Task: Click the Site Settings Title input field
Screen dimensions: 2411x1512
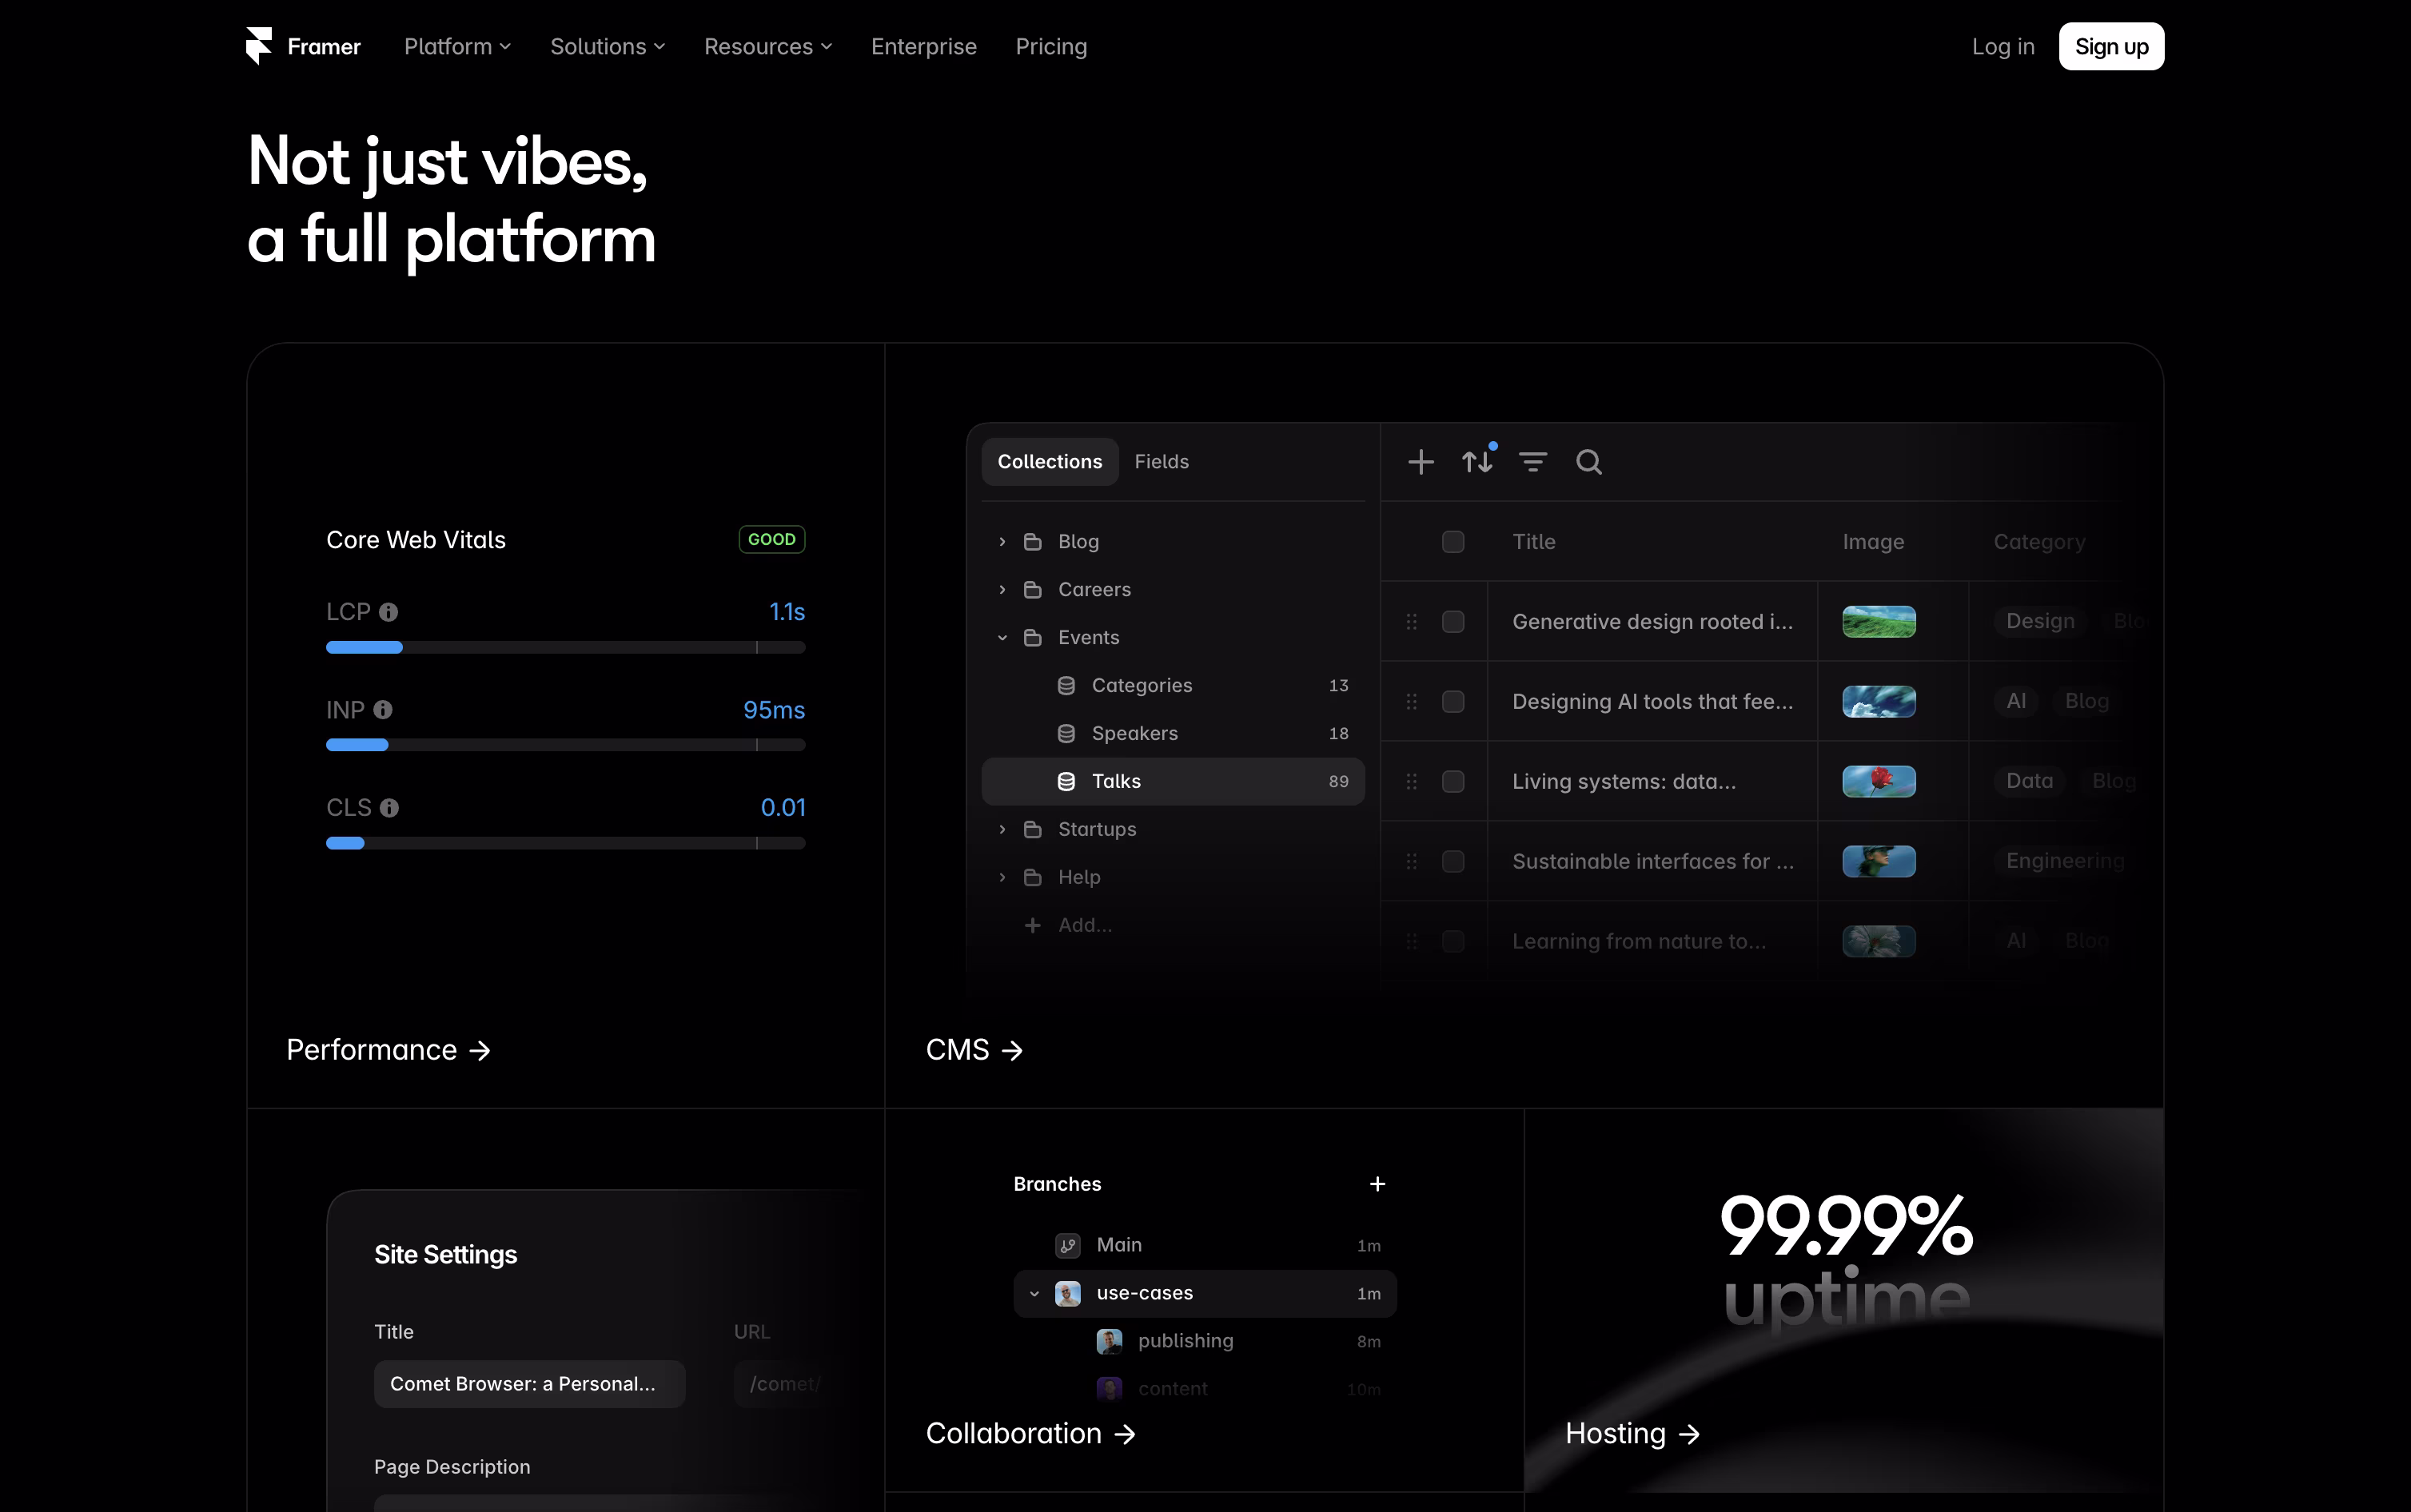Action: [529, 1384]
